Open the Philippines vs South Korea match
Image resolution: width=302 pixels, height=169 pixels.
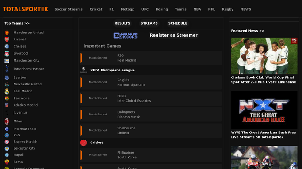151,155
